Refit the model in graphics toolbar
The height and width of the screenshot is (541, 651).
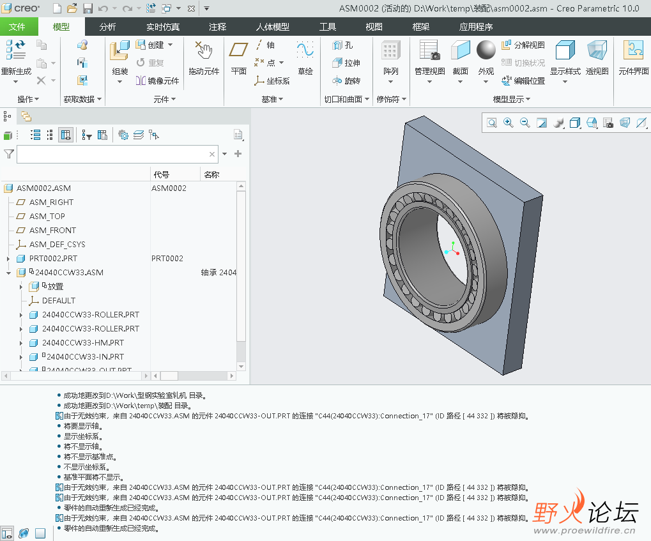pos(492,123)
